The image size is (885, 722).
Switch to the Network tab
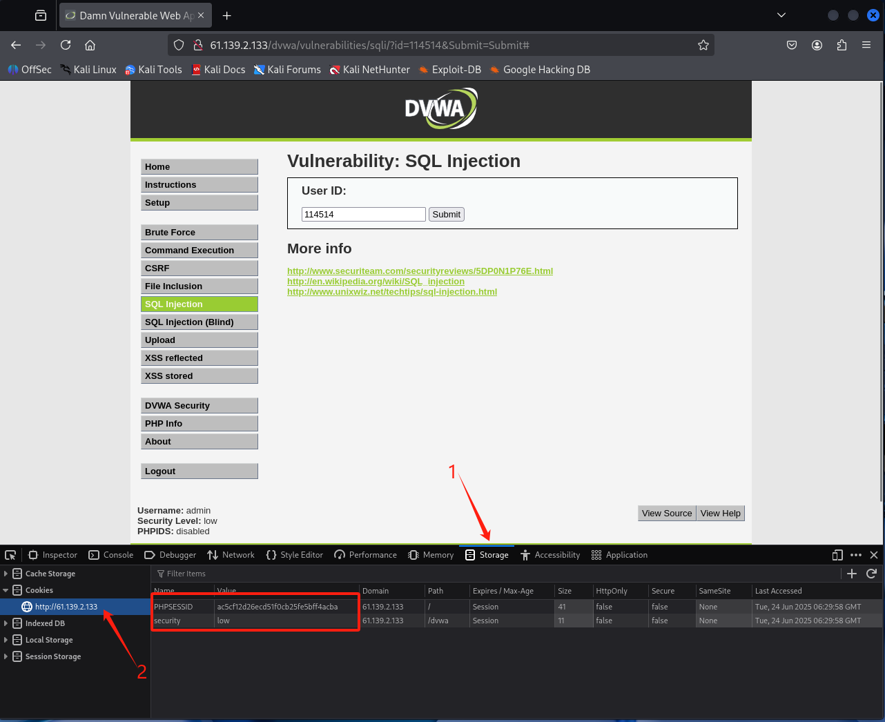coord(231,555)
